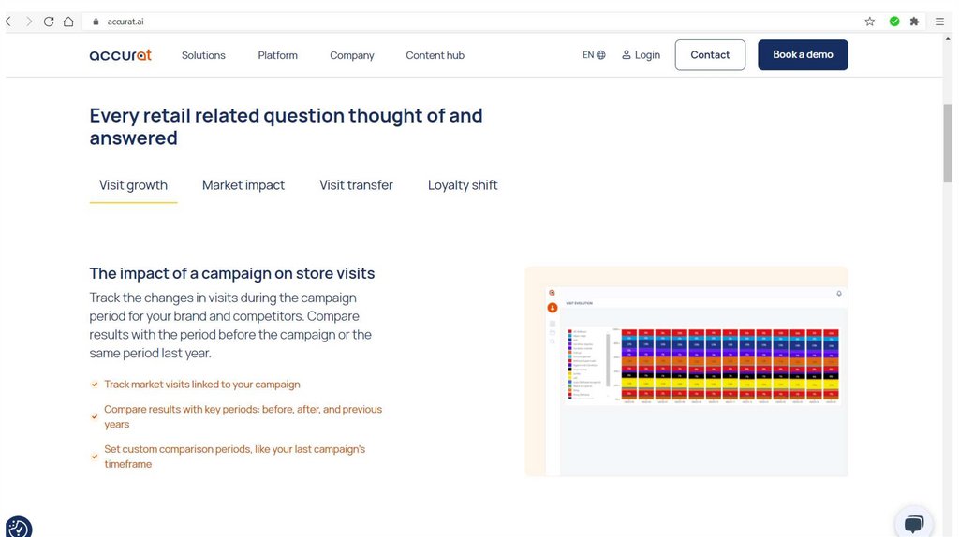The image size is (959, 537).
Task: Open the EN language selector
Action: 594,55
